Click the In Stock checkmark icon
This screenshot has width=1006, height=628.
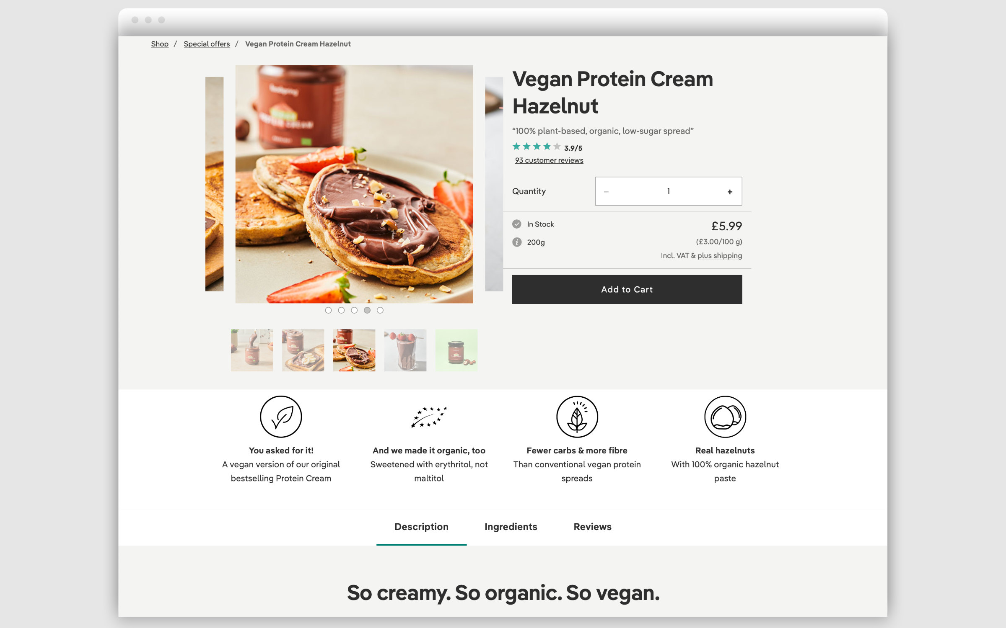click(516, 224)
